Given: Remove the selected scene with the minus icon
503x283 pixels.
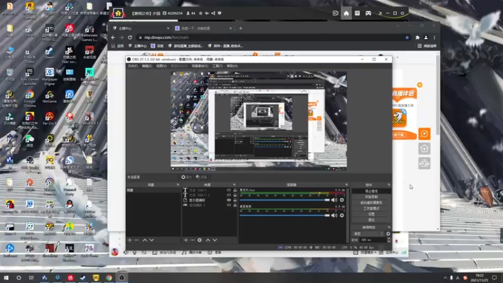Looking at the screenshot, I should (136, 240).
